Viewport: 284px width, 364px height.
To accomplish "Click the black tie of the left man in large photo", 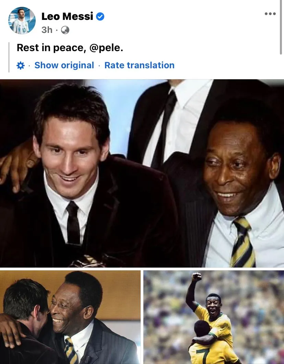I will coord(73,223).
